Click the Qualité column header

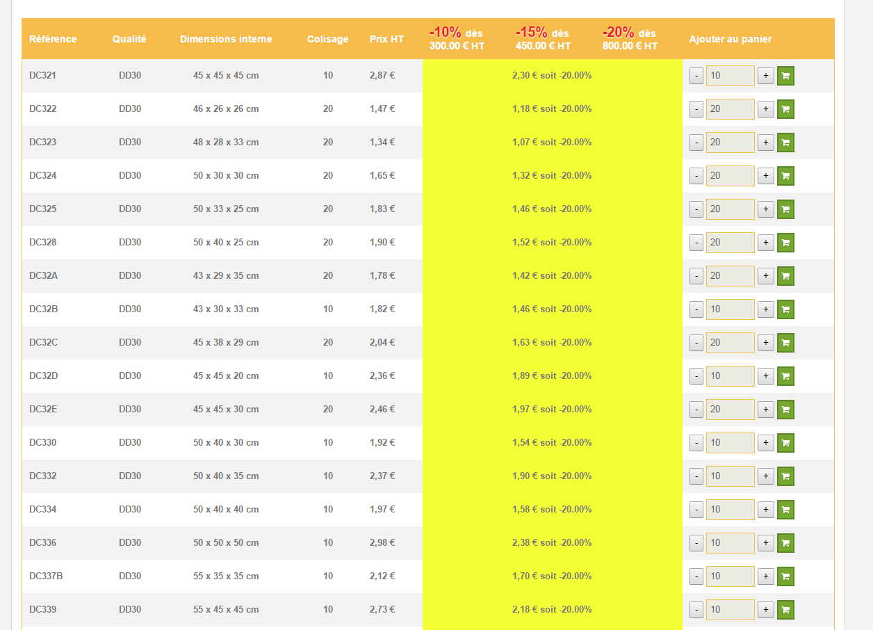click(129, 39)
